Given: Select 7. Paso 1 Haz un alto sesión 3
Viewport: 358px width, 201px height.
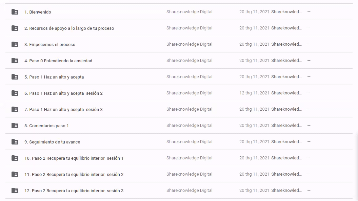Looking at the screenshot, I should [63, 110].
